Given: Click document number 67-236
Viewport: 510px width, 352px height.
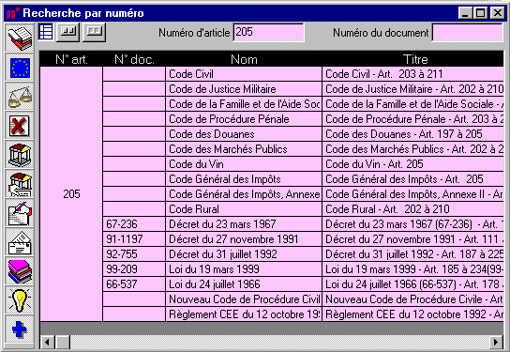Looking at the screenshot, I should coord(134,224).
